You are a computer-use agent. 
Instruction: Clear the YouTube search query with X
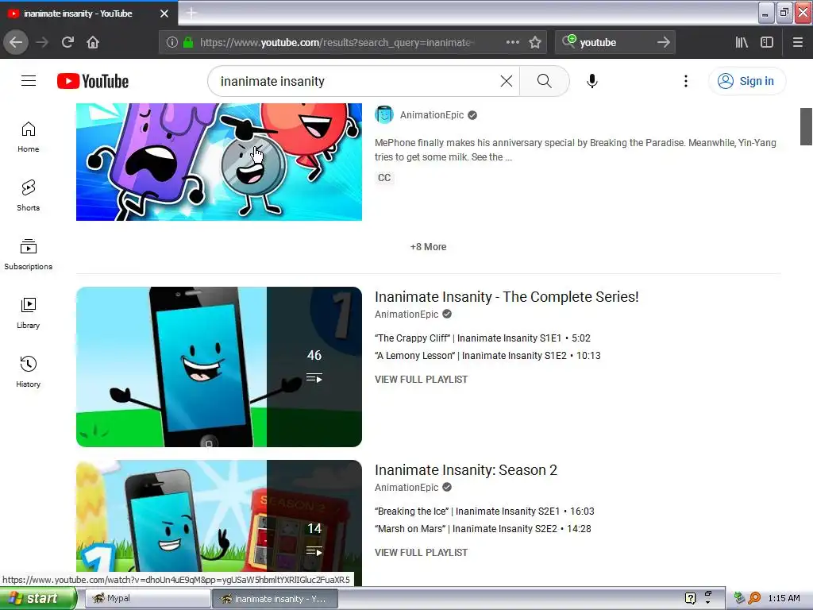(506, 81)
